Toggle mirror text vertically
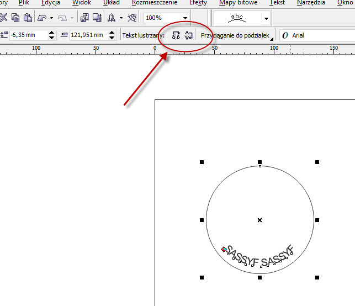The height and width of the screenshot is (306, 355). [x=188, y=35]
